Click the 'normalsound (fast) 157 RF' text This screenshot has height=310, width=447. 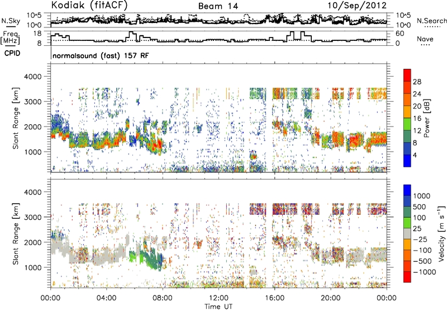click(101, 55)
